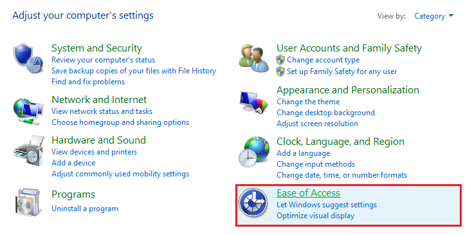Click the Network and Internet globe icon
The image size is (472, 235).
pyautogui.click(x=28, y=112)
